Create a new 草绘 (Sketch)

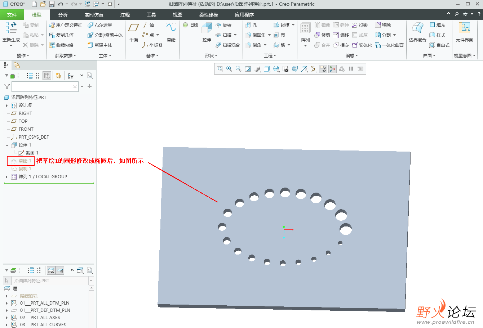(171, 32)
